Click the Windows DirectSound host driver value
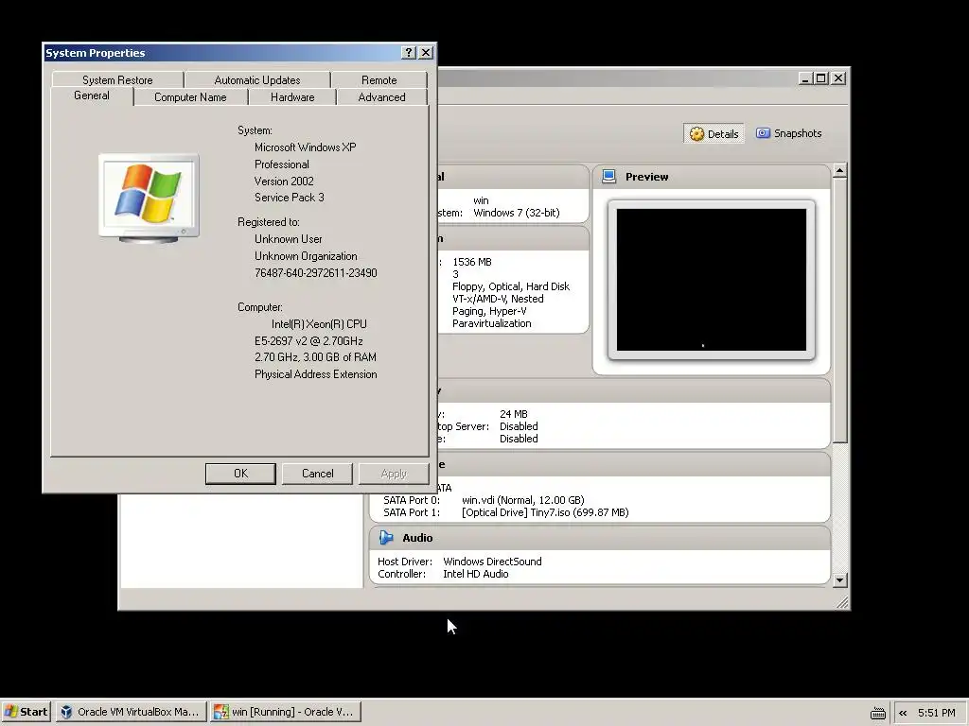 coord(492,562)
